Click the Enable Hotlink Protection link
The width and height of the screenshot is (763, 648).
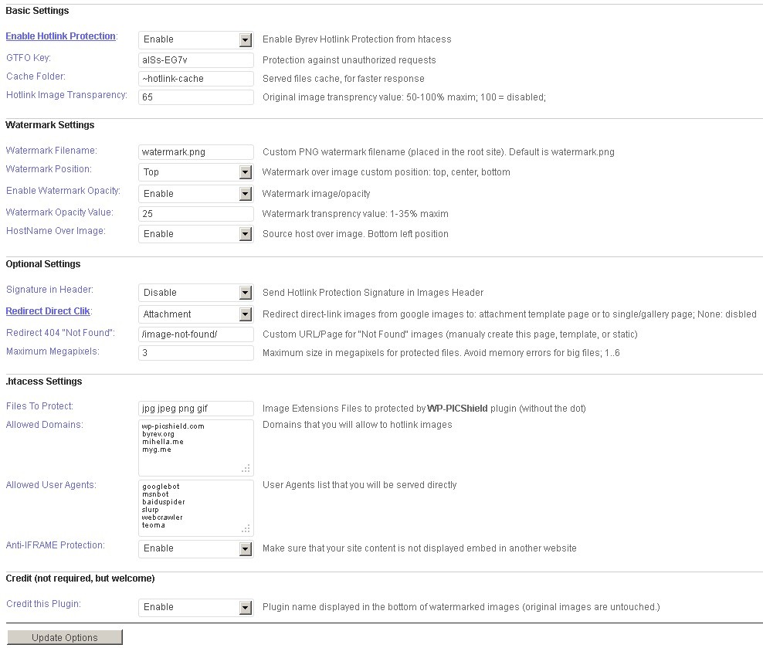[x=60, y=36]
